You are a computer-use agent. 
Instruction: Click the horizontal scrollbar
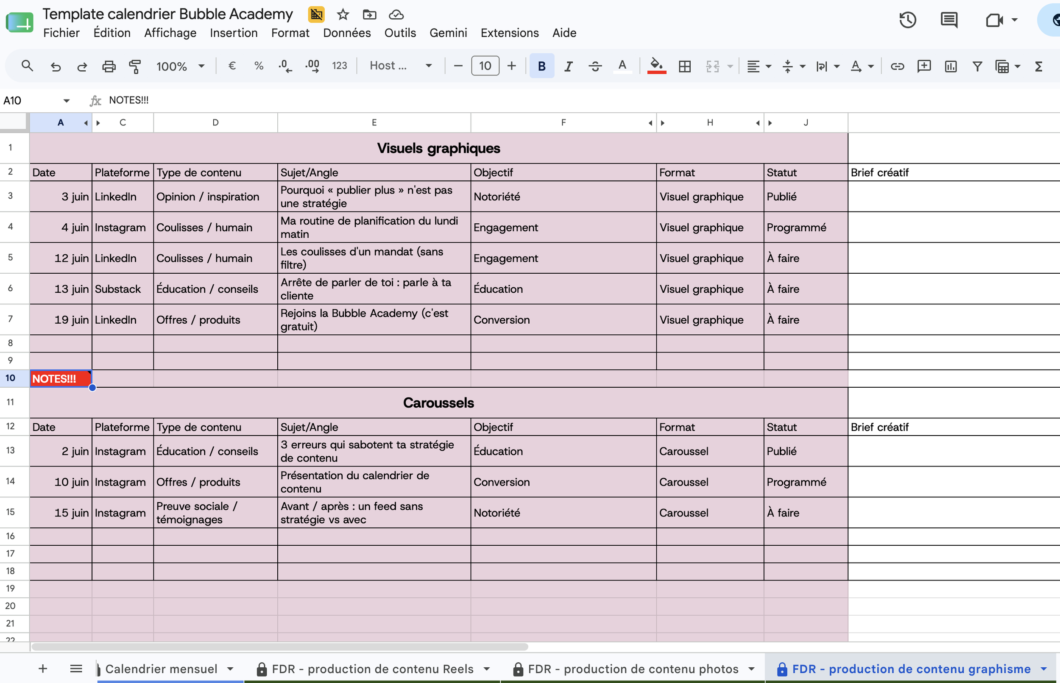pos(279,647)
